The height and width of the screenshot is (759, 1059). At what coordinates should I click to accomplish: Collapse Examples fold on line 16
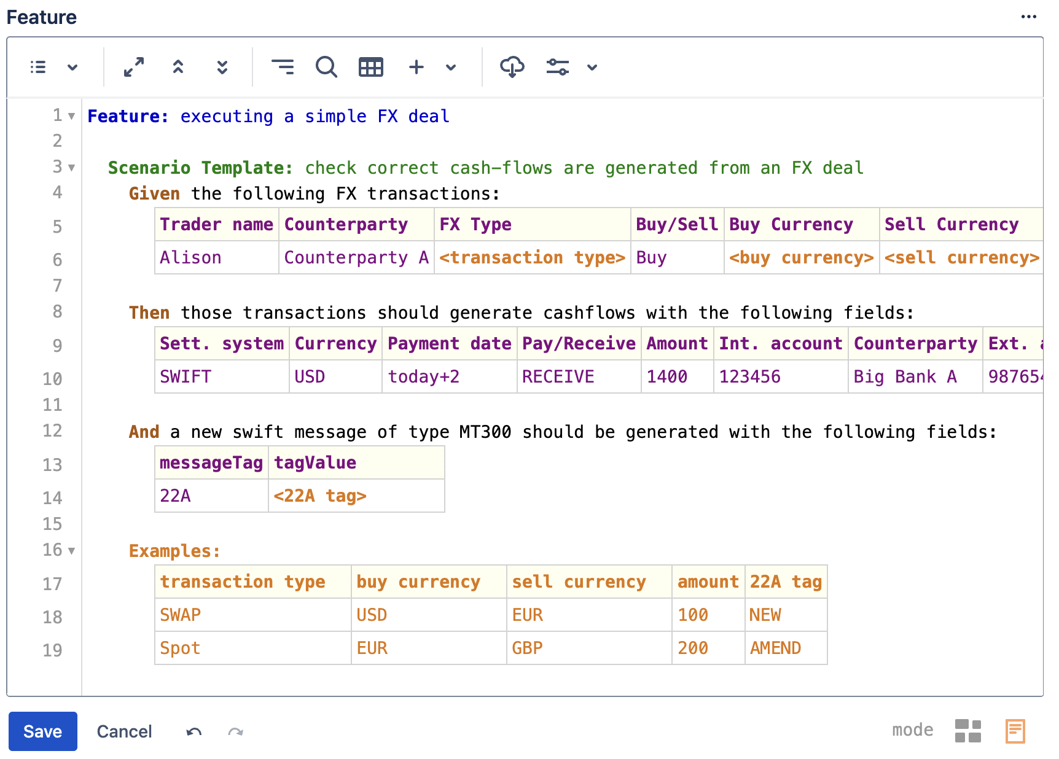[71, 551]
